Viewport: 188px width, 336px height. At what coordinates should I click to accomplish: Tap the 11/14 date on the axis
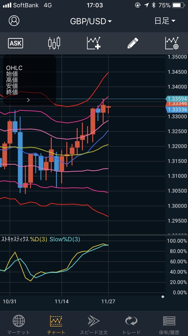pyautogui.click(x=62, y=301)
